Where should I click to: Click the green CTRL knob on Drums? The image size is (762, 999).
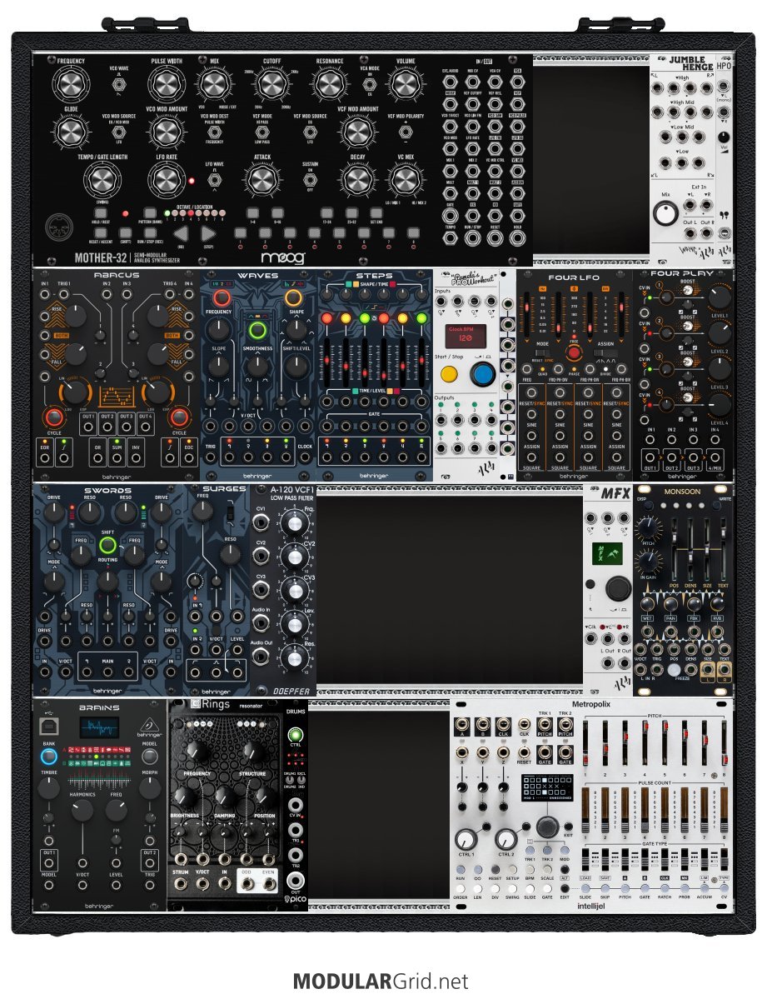click(x=296, y=734)
